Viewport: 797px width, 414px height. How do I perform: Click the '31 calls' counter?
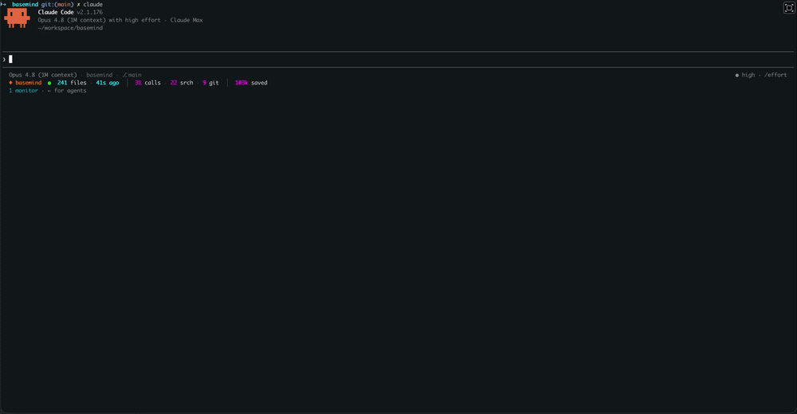pos(148,83)
